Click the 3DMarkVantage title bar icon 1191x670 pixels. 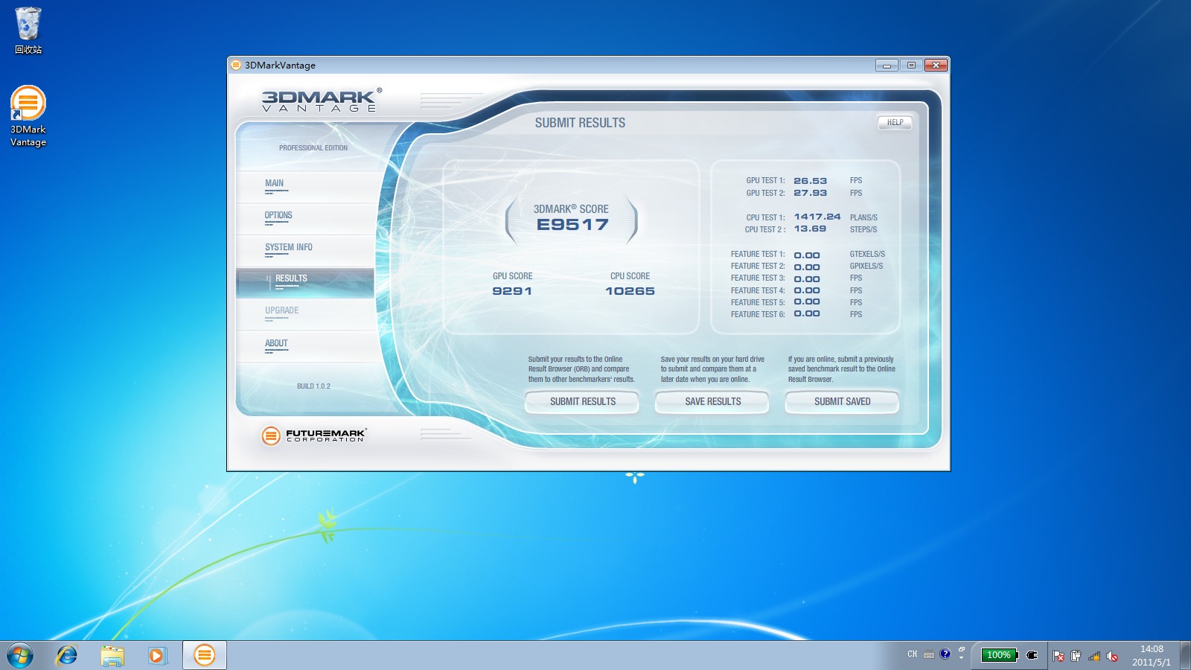click(x=236, y=65)
